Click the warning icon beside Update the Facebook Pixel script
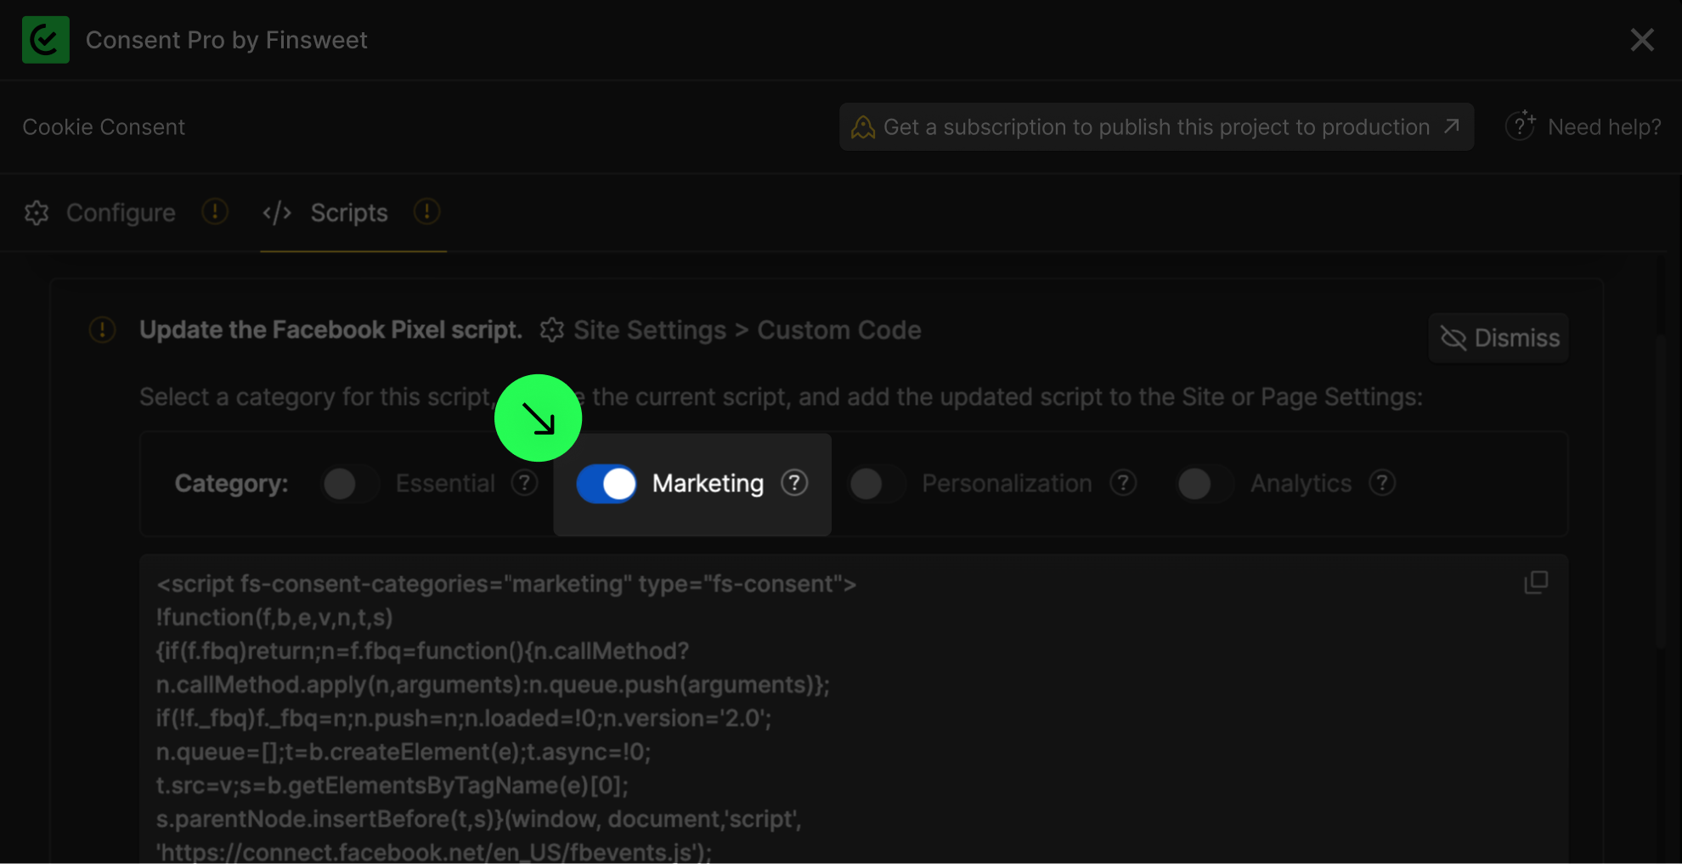 click(x=102, y=329)
